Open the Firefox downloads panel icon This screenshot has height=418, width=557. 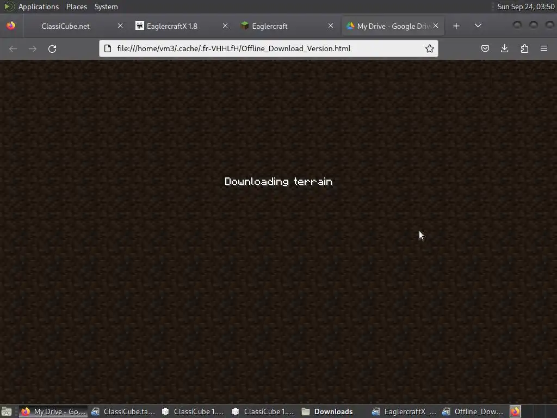click(504, 48)
